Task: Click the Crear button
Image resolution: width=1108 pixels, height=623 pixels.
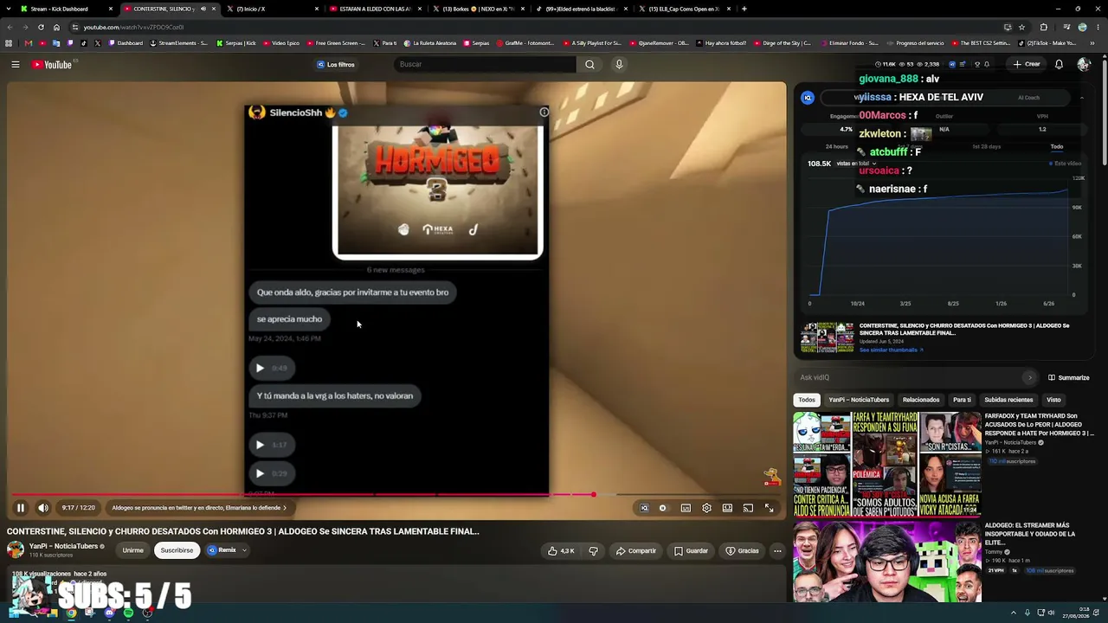Action: tap(1027, 64)
